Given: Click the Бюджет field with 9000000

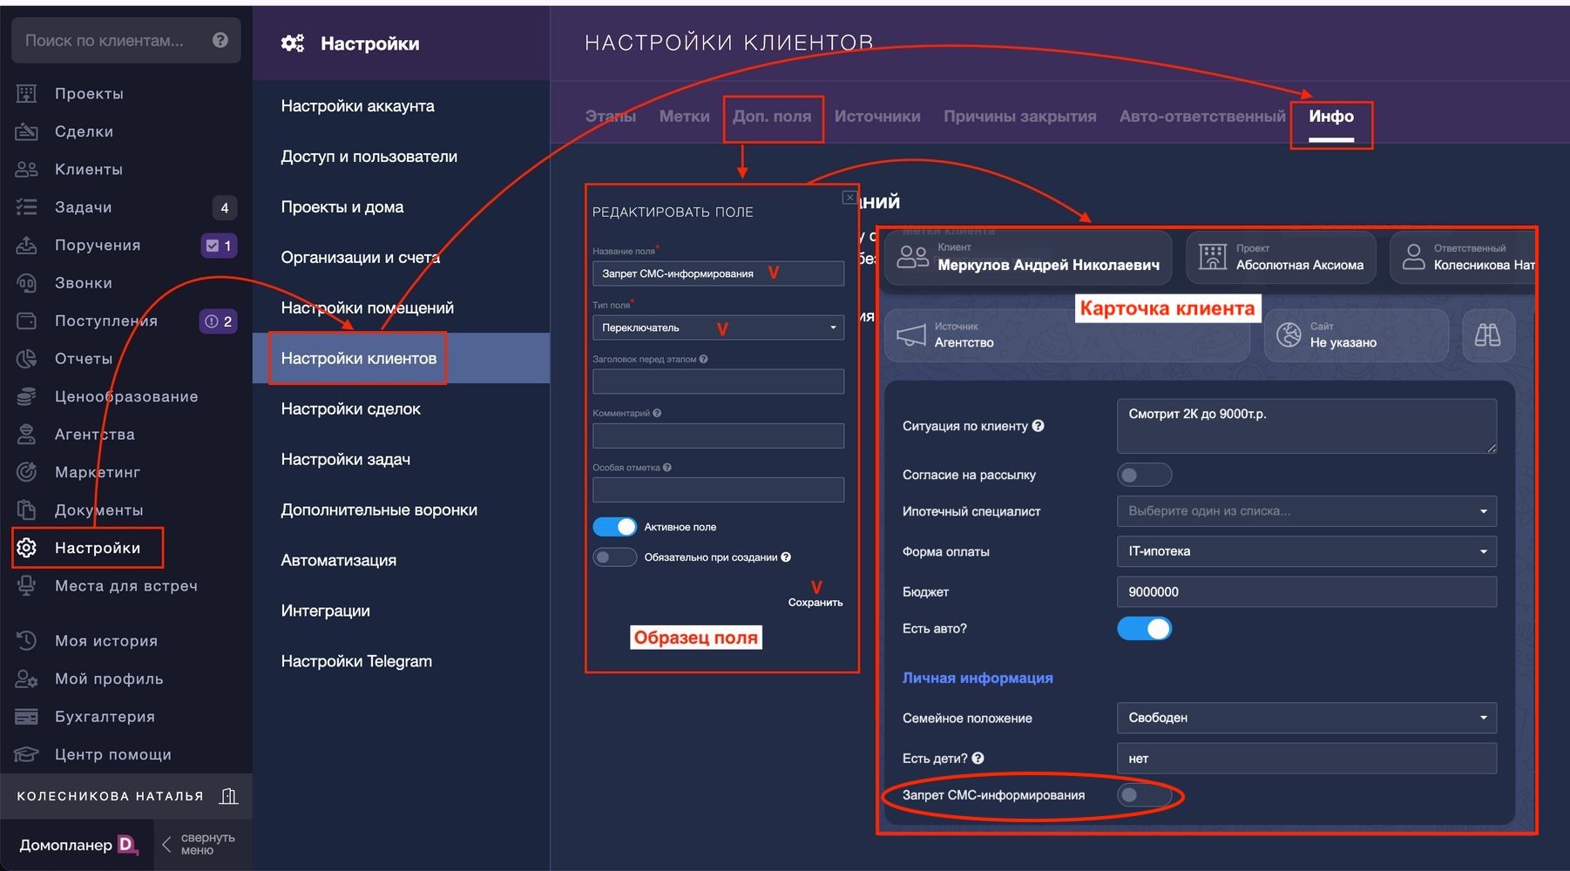Looking at the screenshot, I should pyautogui.click(x=1307, y=591).
